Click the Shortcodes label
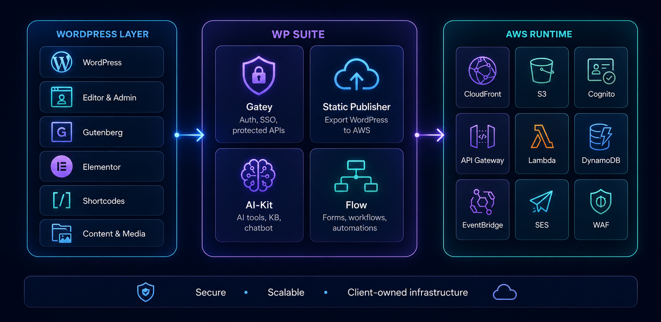The width and height of the screenshot is (661, 322). [x=104, y=201]
